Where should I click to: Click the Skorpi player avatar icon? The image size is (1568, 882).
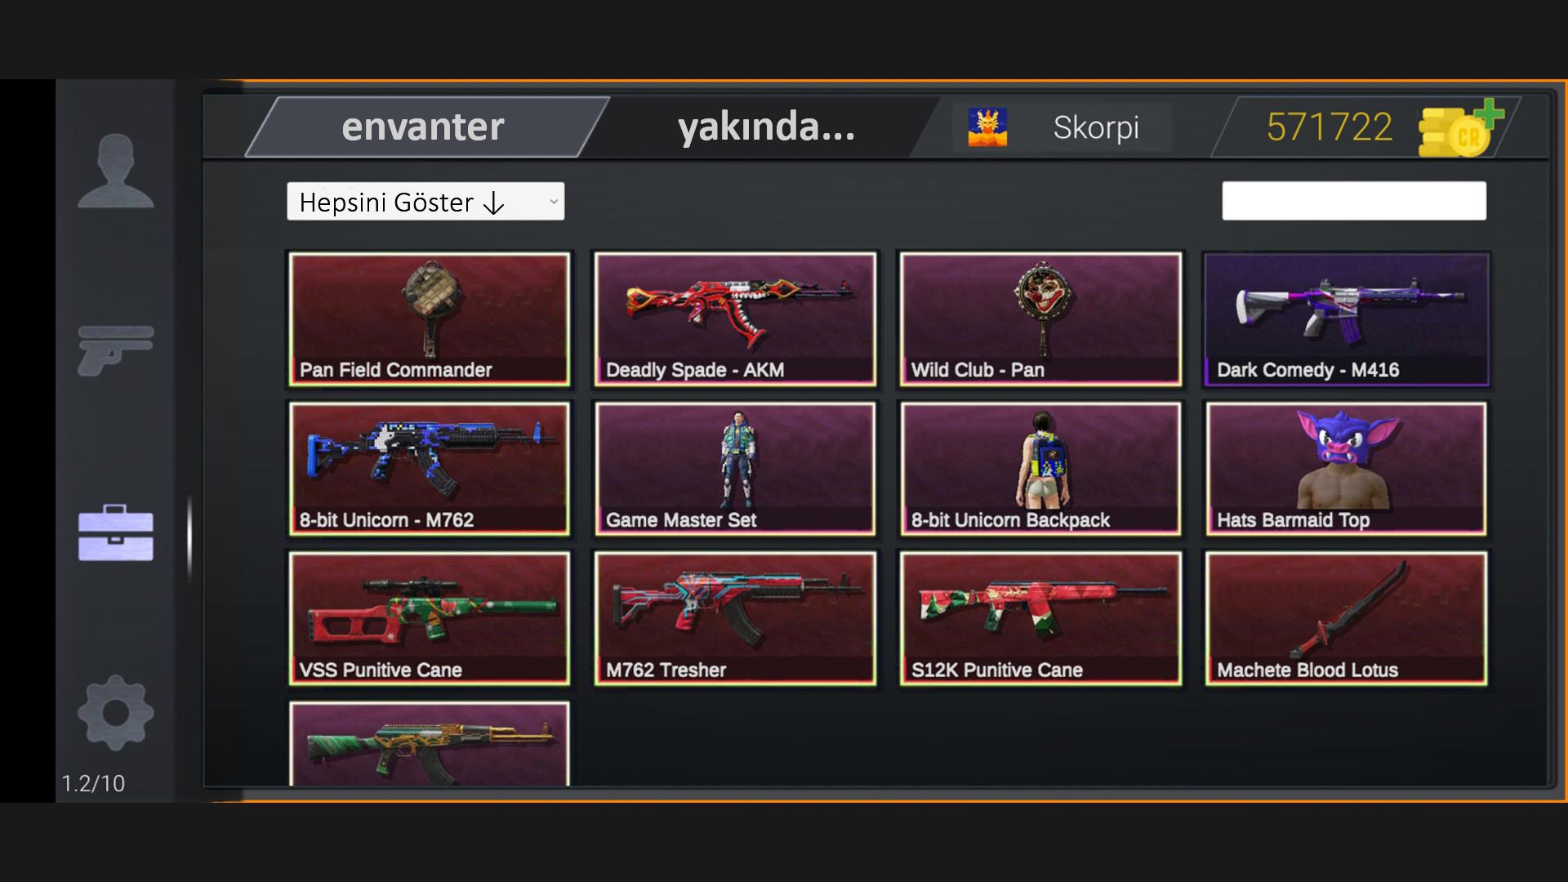click(987, 127)
